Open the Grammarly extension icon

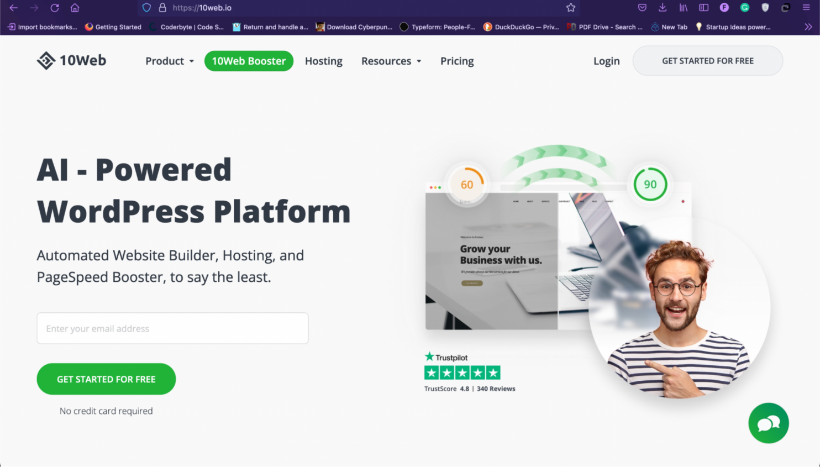click(744, 8)
